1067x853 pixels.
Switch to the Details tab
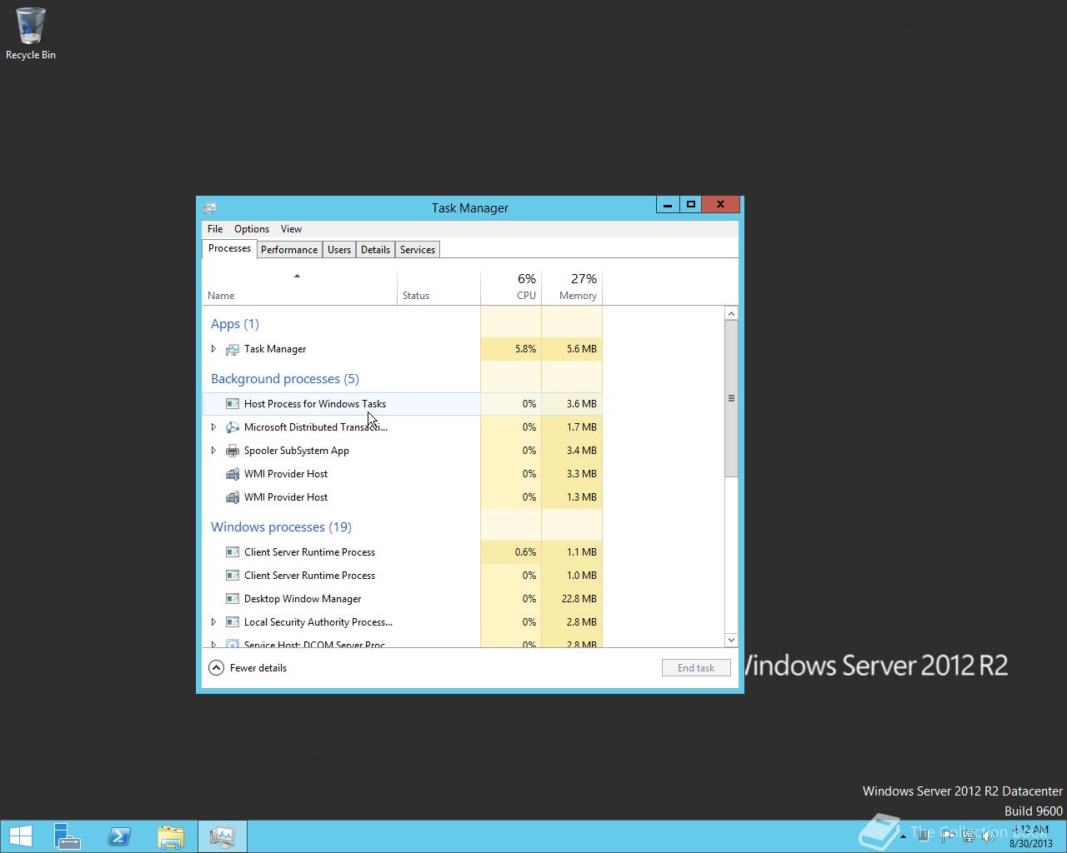pos(375,250)
